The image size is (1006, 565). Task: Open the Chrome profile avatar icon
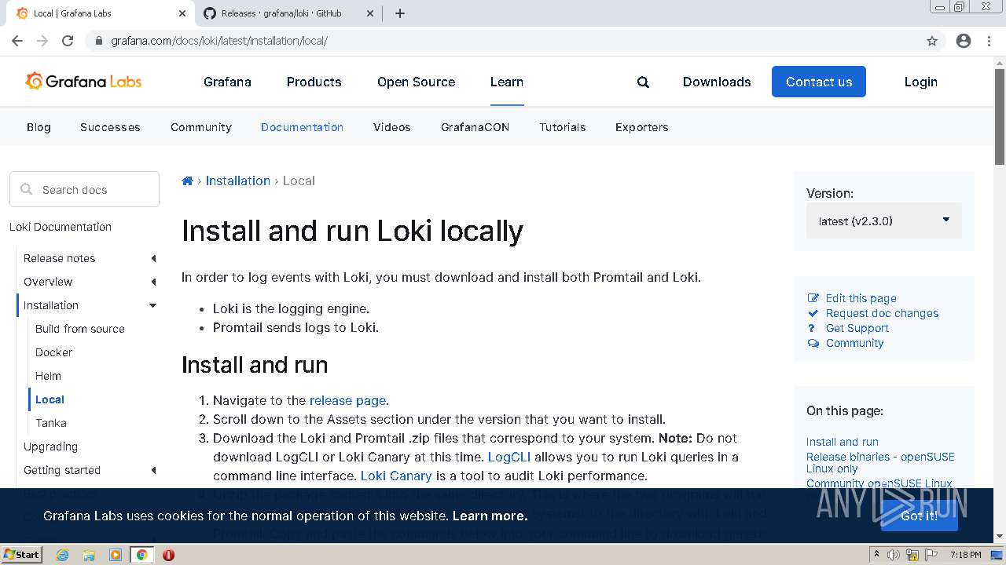[x=964, y=41]
